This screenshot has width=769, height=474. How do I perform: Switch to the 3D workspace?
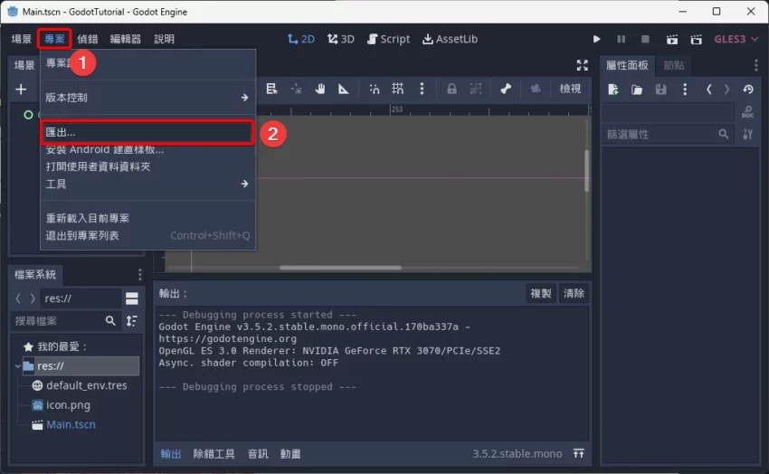pyautogui.click(x=341, y=39)
